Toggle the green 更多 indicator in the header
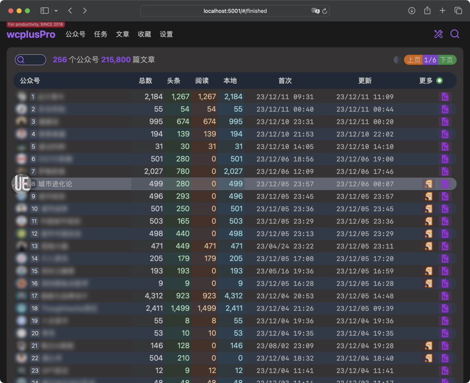The width and height of the screenshot is (470, 383). point(440,80)
